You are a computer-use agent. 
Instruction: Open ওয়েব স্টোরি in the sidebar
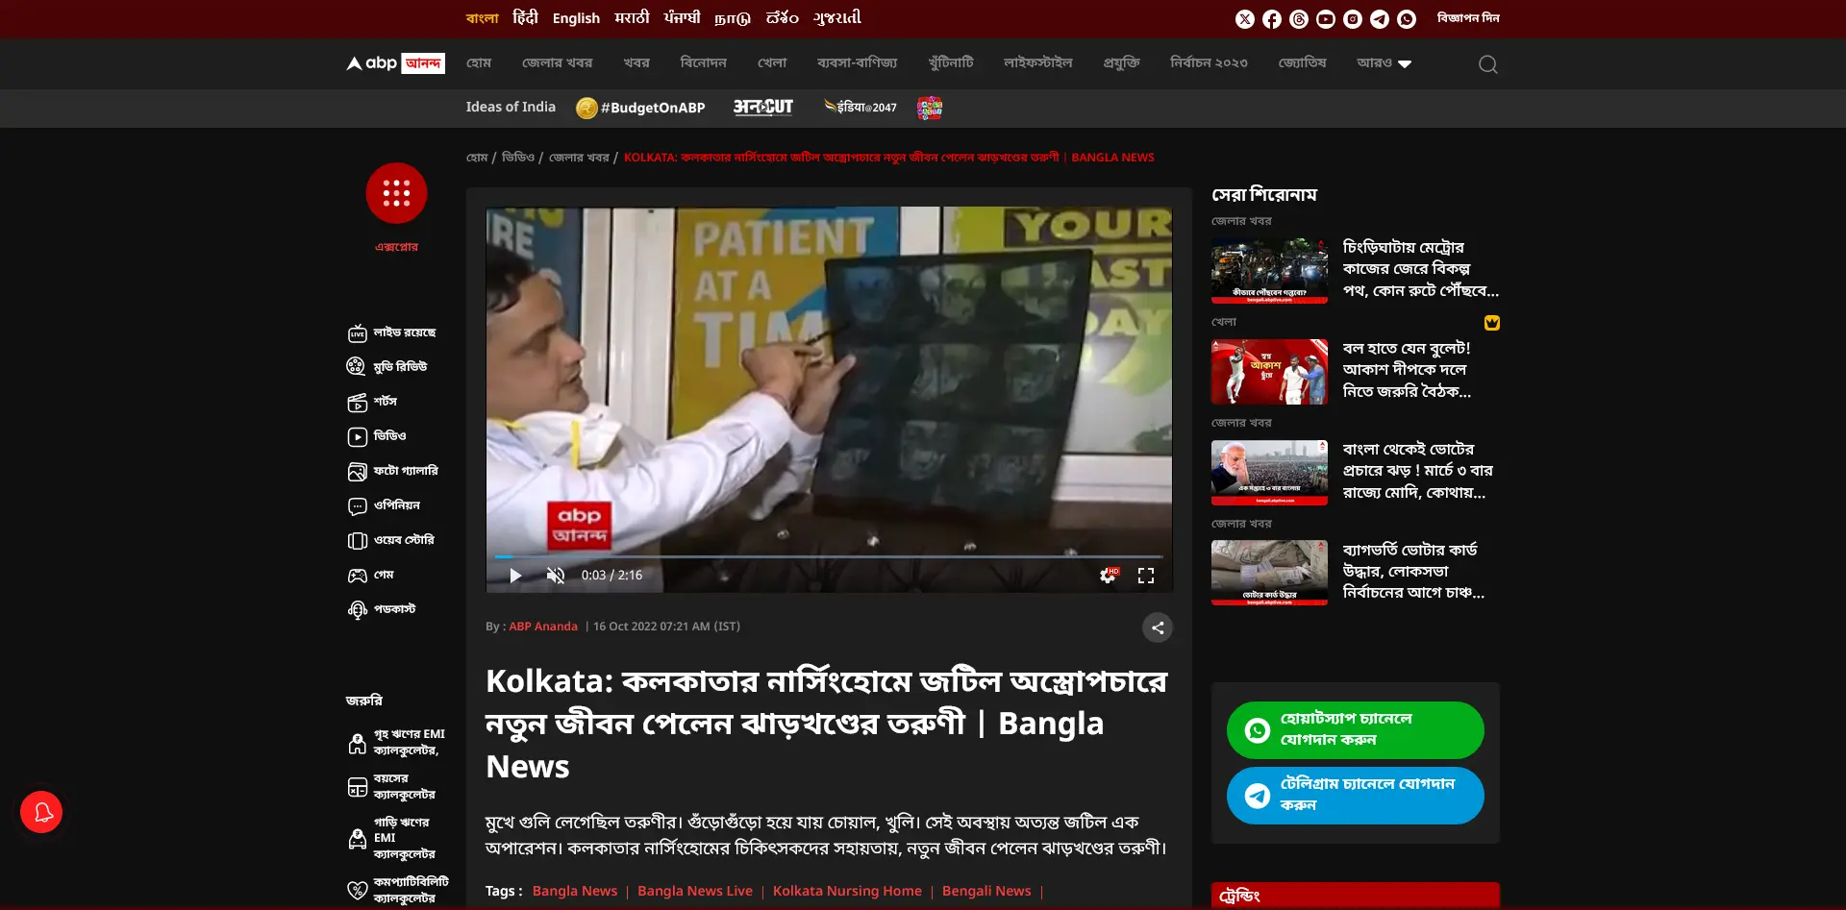click(390, 540)
